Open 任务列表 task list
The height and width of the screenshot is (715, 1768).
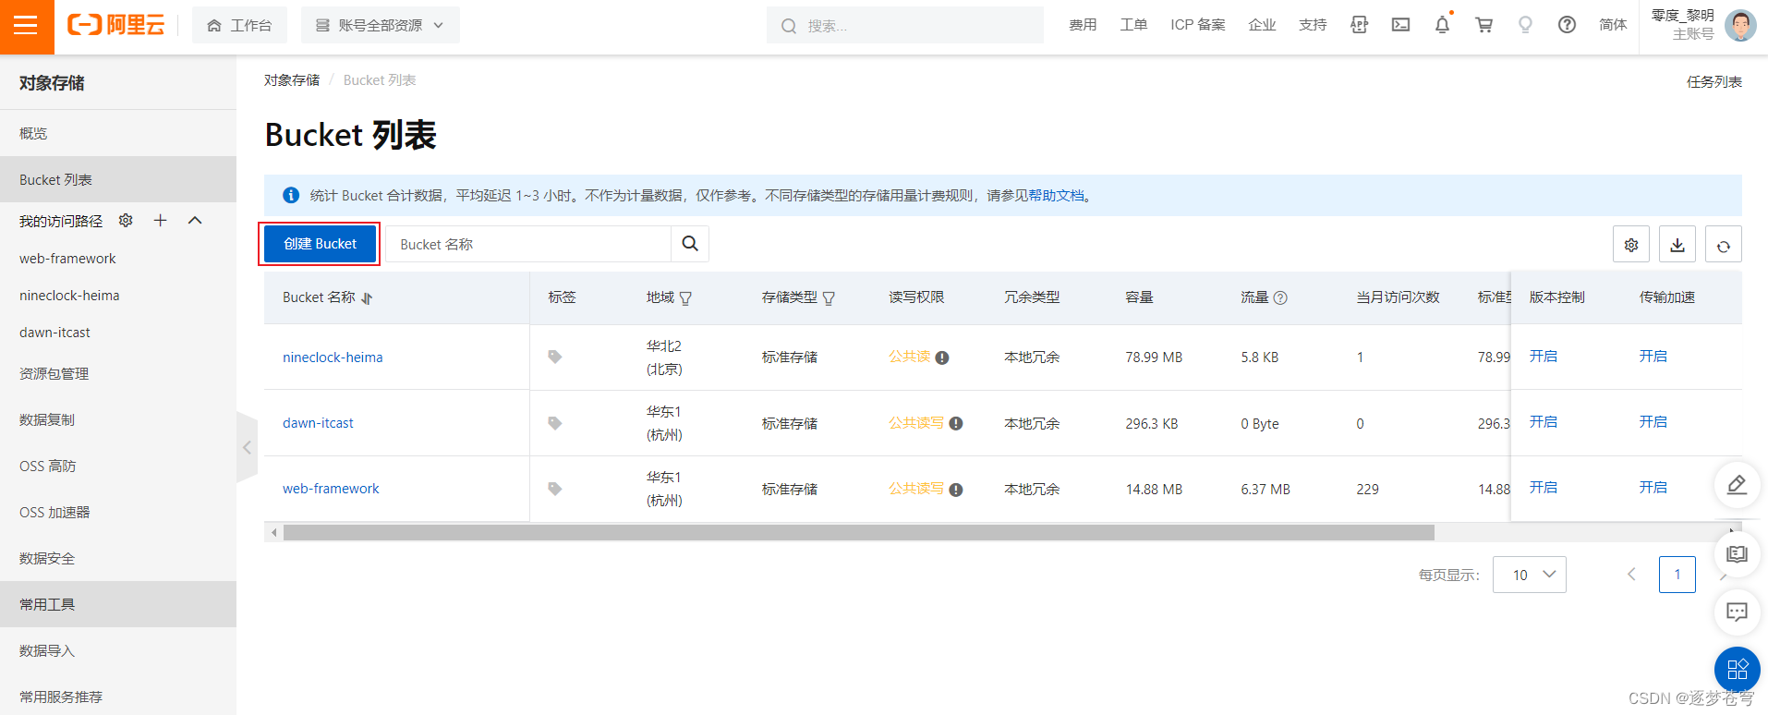[1714, 81]
